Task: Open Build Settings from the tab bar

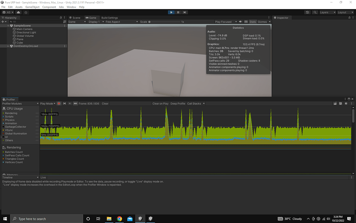Action: click(x=110, y=17)
